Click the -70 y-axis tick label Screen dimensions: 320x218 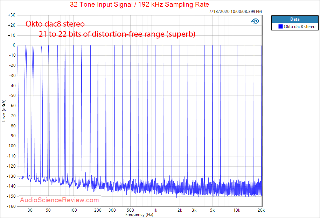pos(12,116)
